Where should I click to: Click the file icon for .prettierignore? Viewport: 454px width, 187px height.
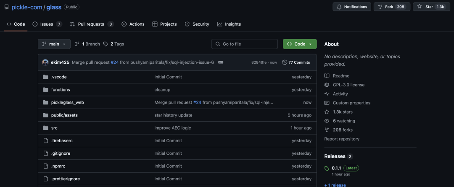(x=45, y=179)
